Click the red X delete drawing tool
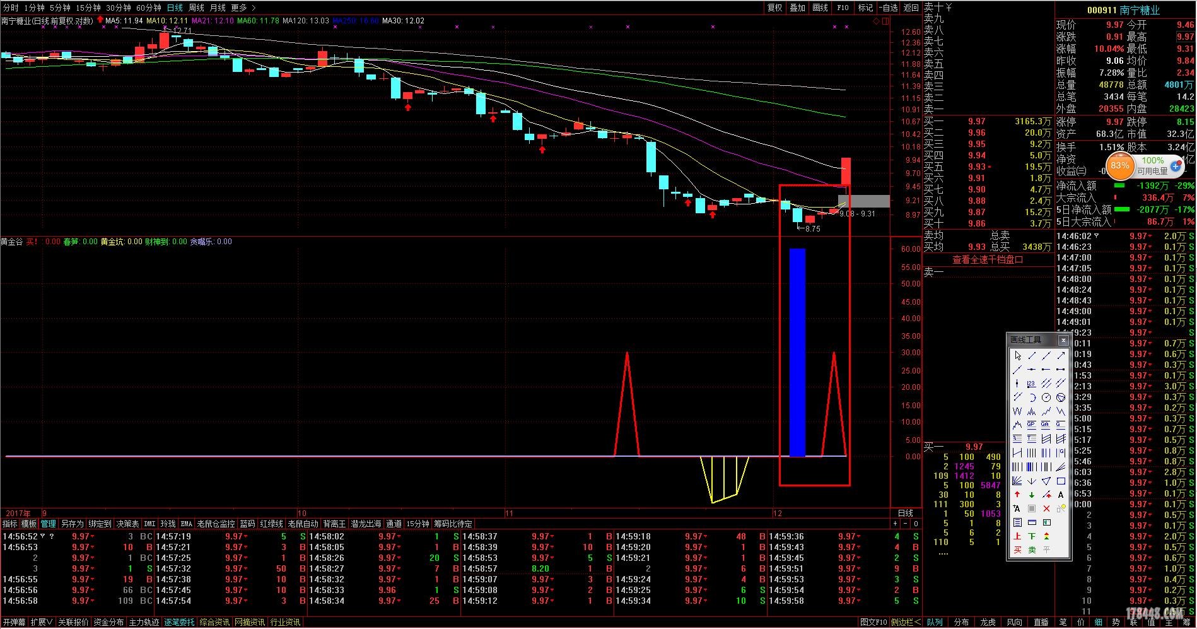 1046,508
